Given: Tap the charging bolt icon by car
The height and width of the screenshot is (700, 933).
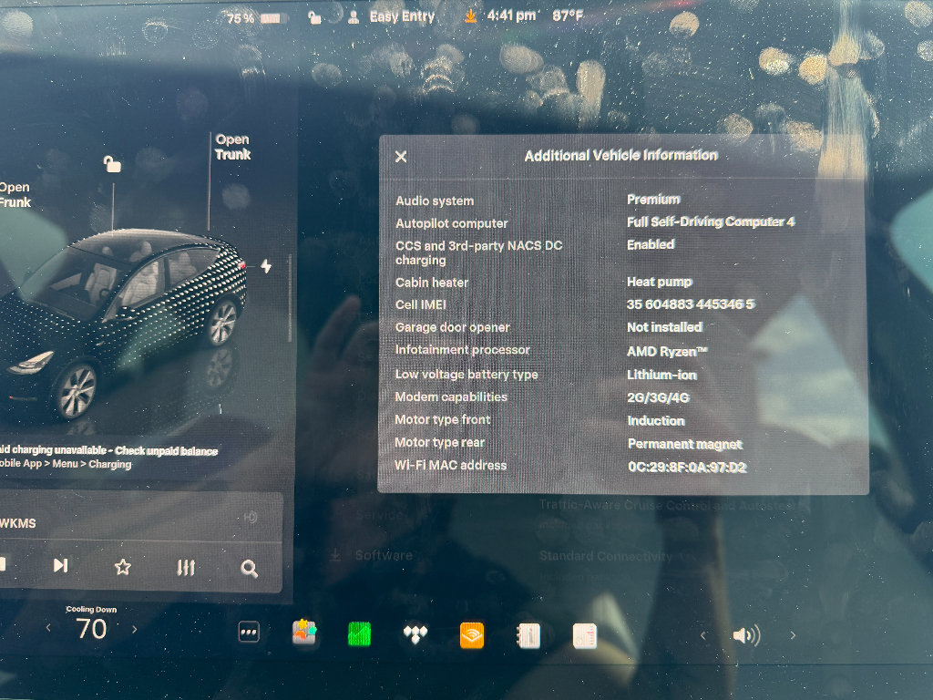Looking at the screenshot, I should 266,266.
